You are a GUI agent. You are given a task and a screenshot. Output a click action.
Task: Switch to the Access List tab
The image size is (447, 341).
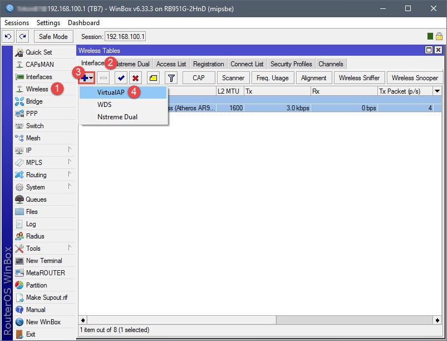pyautogui.click(x=171, y=64)
